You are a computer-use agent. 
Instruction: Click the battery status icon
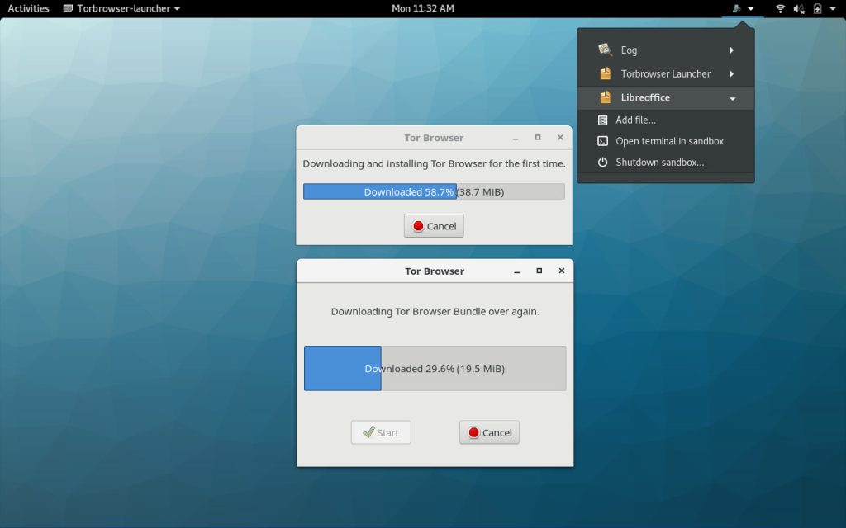pos(817,9)
